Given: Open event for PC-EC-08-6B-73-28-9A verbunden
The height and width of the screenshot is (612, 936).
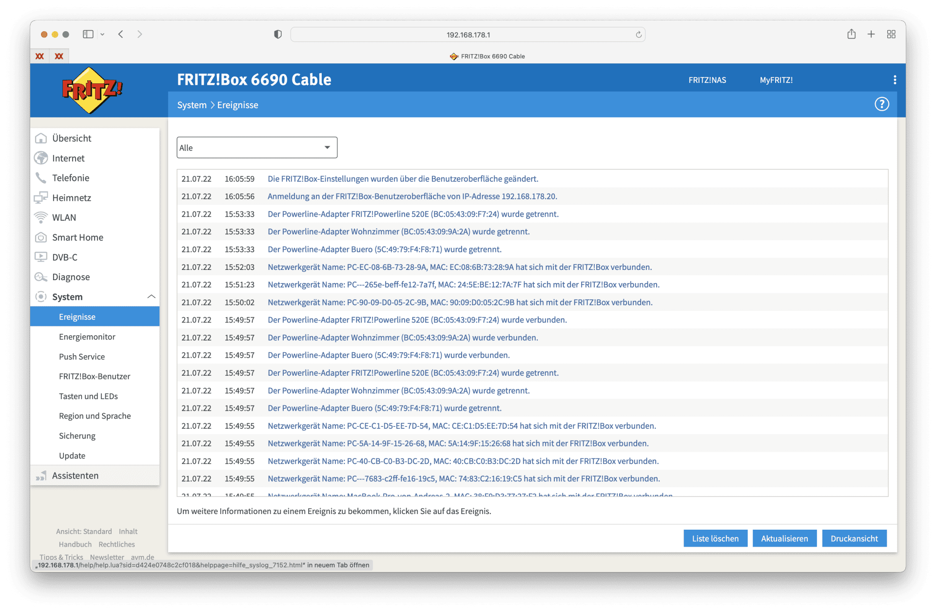Looking at the screenshot, I should pos(460,267).
